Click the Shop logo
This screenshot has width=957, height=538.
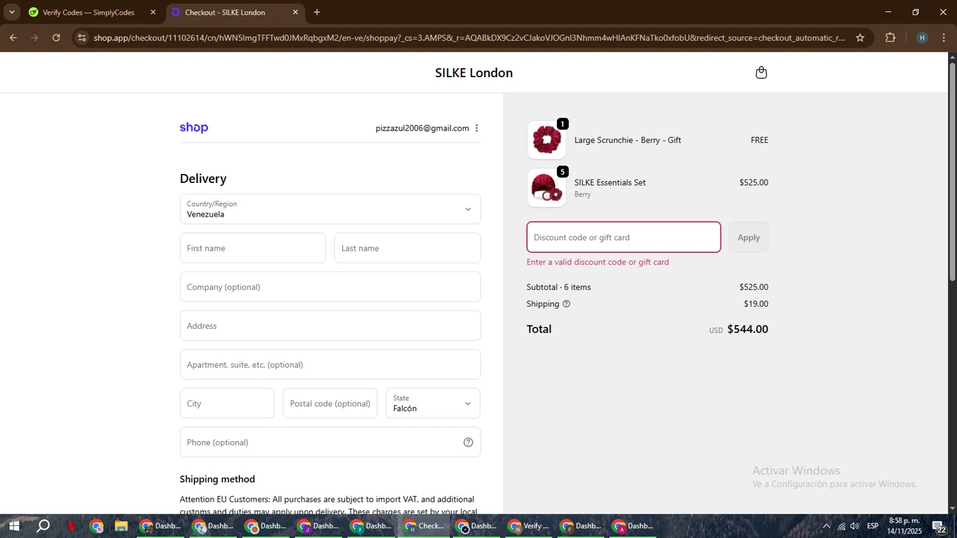click(x=194, y=127)
